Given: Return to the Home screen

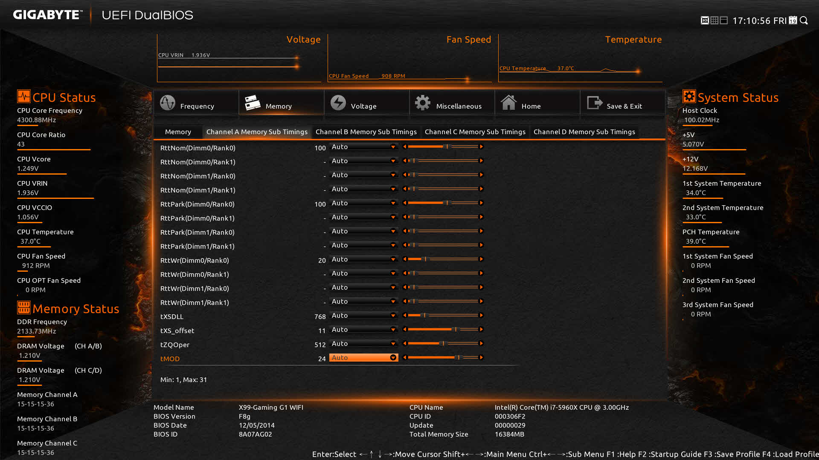Looking at the screenshot, I should point(537,103).
